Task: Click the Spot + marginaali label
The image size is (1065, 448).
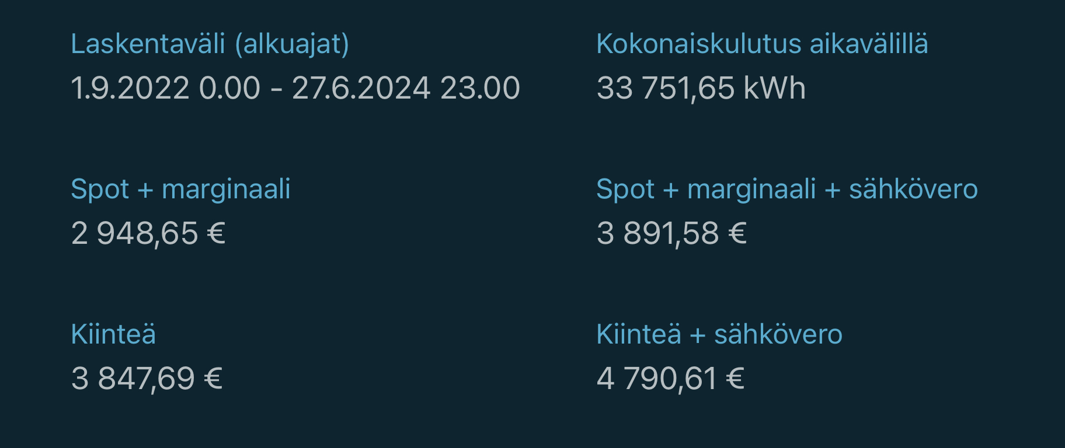Action: click(180, 189)
